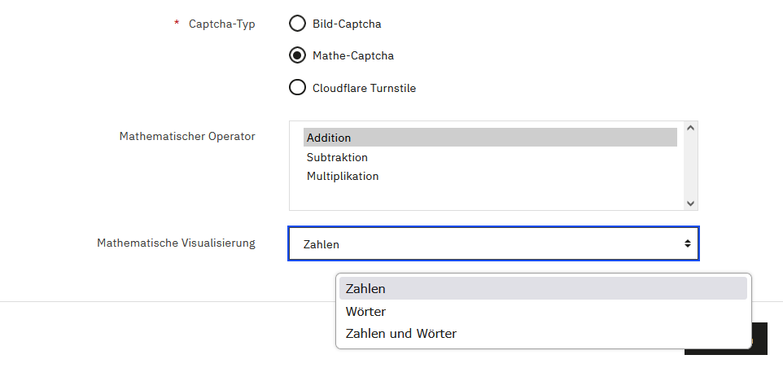Click the Captcha-Typ field label
783x368 pixels.
click(x=221, y=24)
